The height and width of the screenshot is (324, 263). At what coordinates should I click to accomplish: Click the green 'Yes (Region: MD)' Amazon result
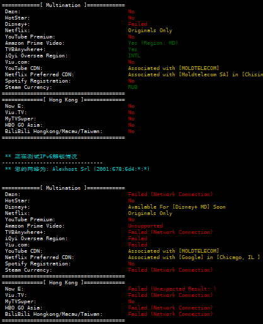(x=153, y=43)
